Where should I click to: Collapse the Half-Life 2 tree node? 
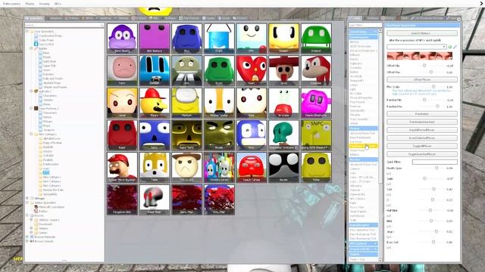point(31,91)
